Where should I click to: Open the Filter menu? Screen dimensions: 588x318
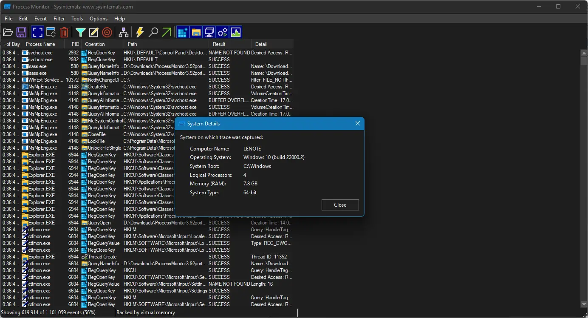59,19
